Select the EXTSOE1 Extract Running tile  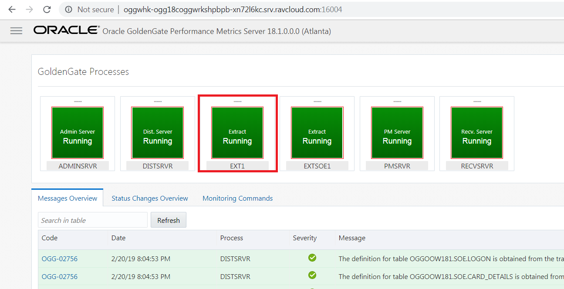point(317,133)
